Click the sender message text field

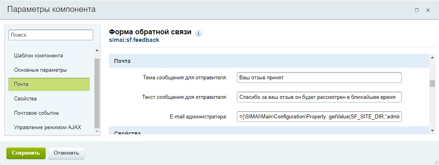click(x=319, y=97)
